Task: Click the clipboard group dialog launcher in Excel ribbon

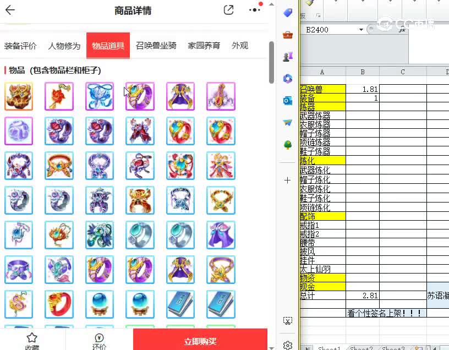Action: tap(319, 15)
